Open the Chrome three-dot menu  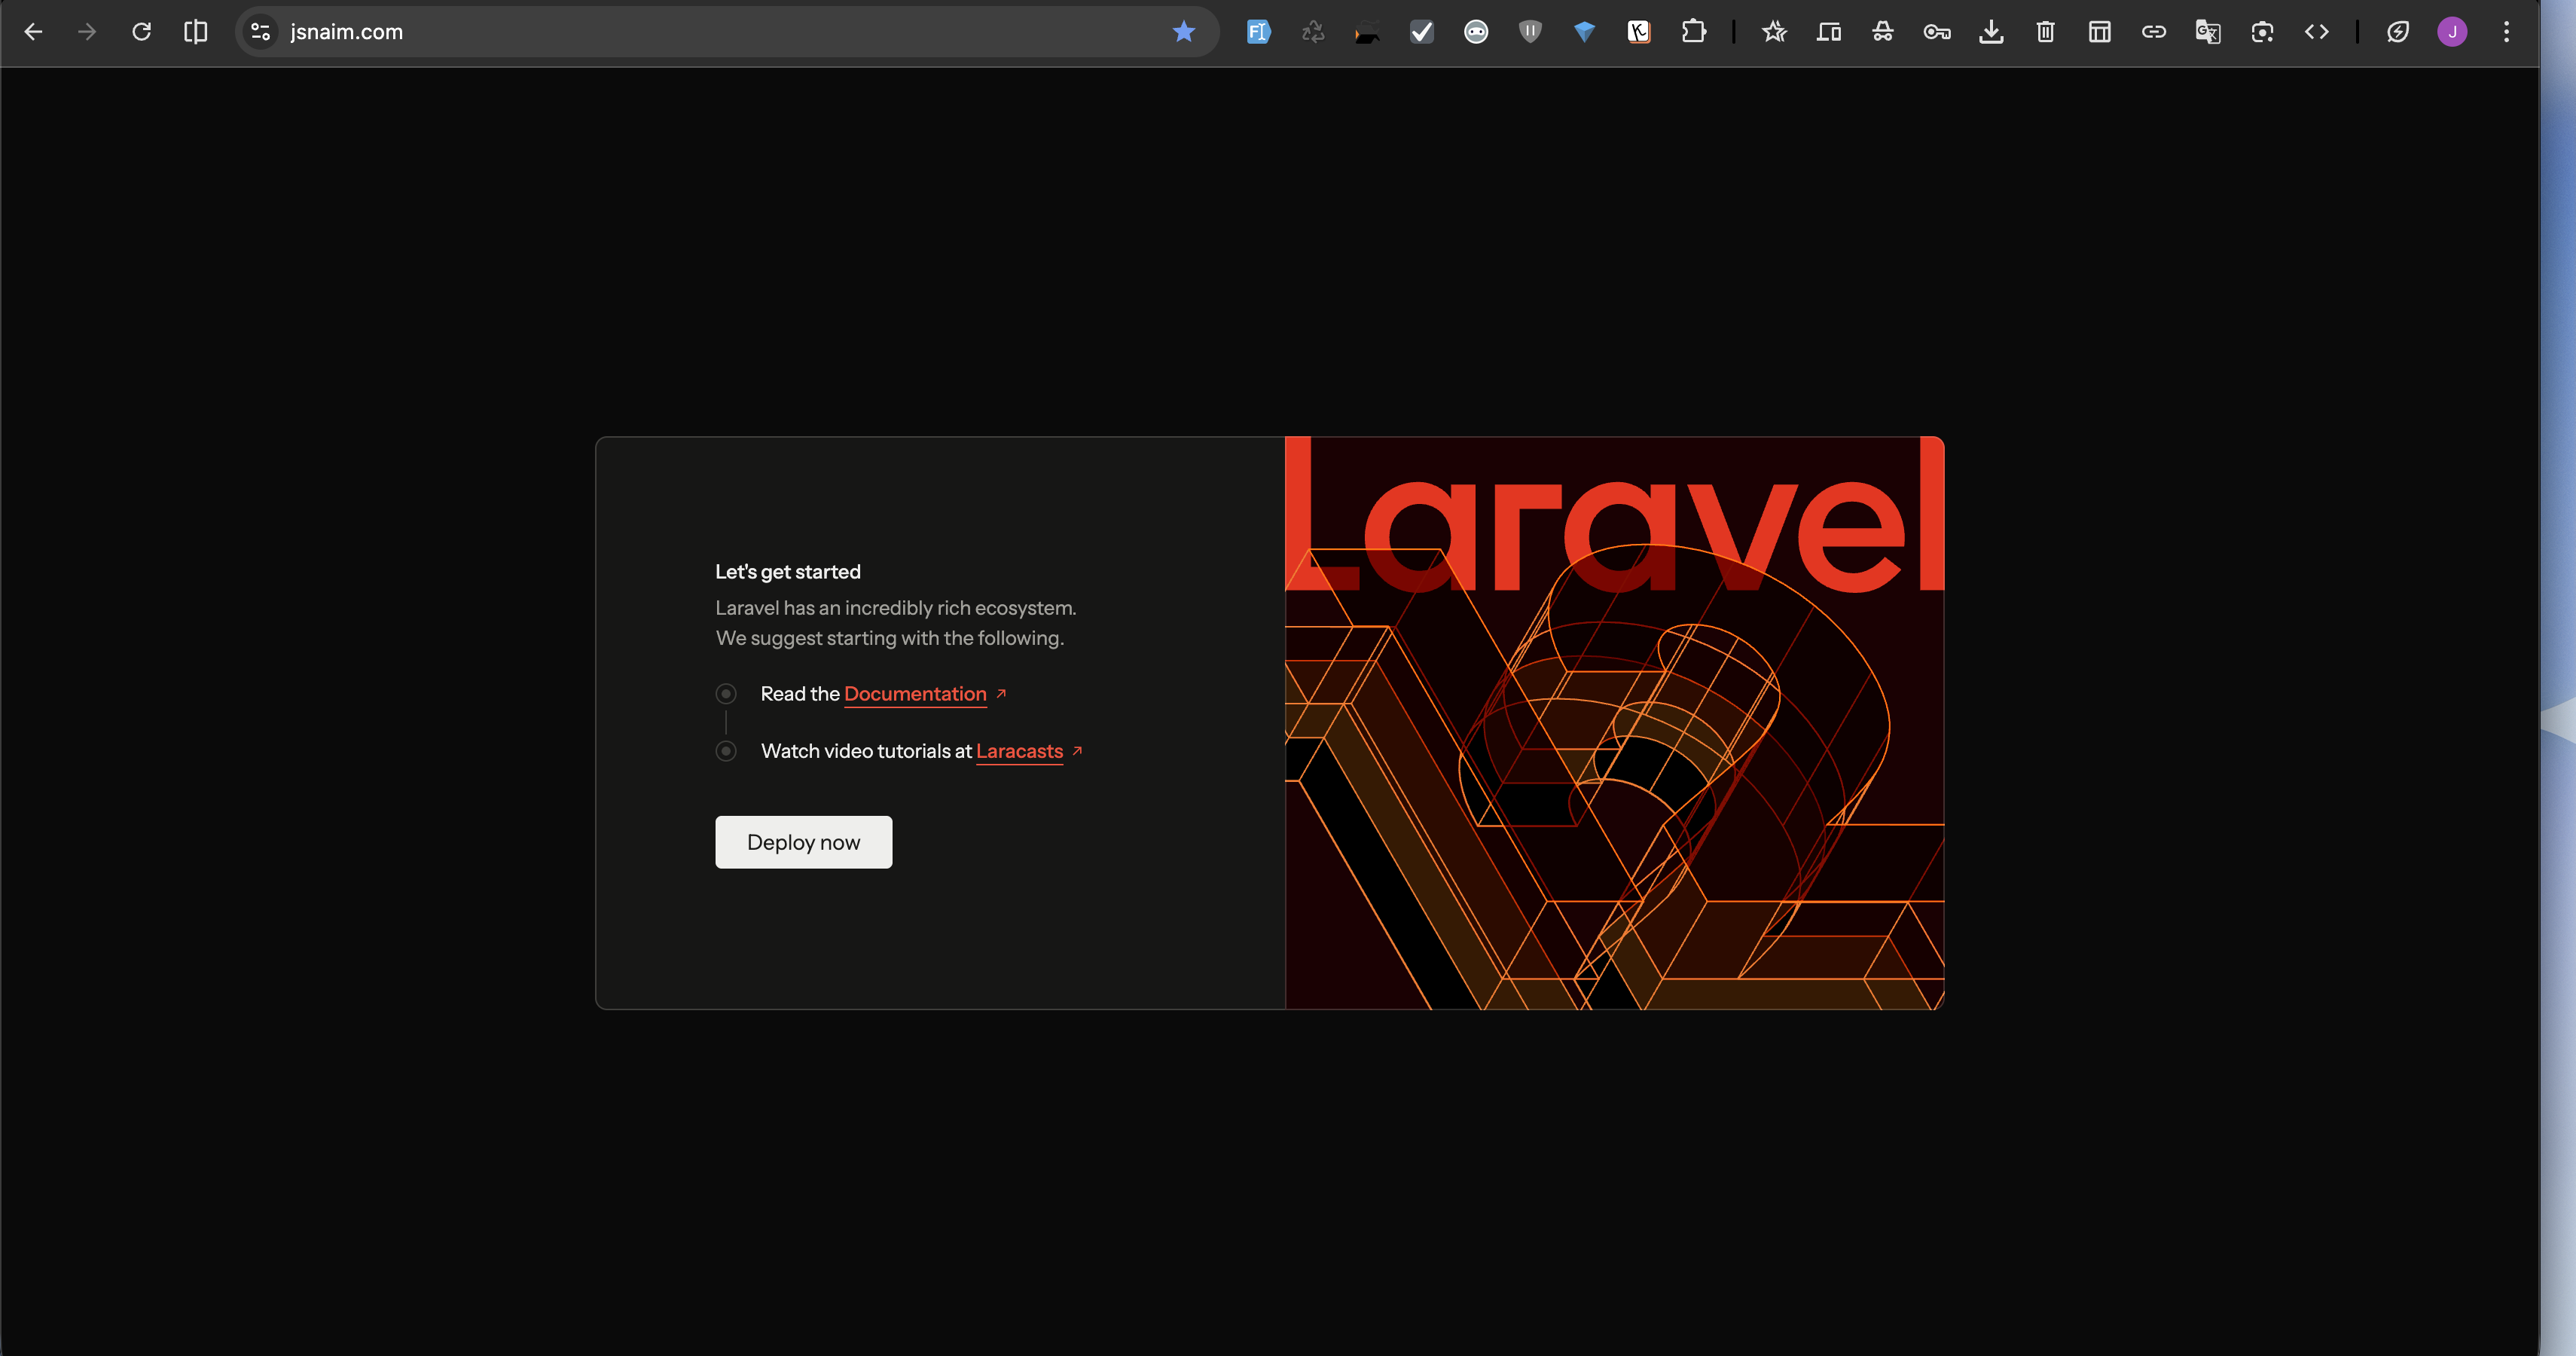pyautogui.click(x=2506, y=32)
